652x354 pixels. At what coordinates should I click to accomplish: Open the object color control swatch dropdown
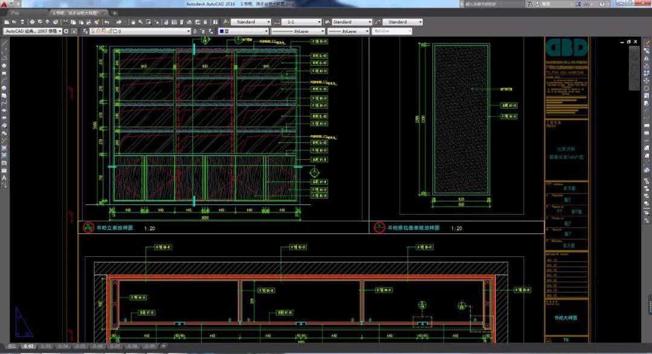[242, 31]
